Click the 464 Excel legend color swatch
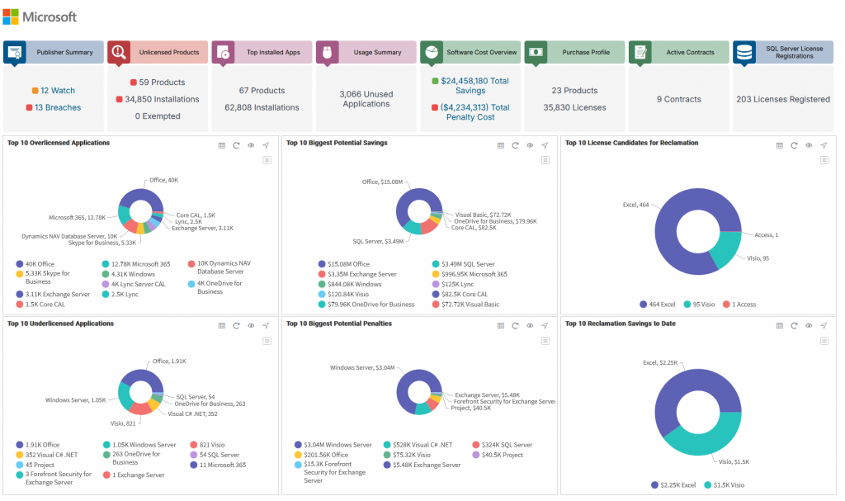Image resolution: width=845 pixels, height=501 pixels. (644, 305)
